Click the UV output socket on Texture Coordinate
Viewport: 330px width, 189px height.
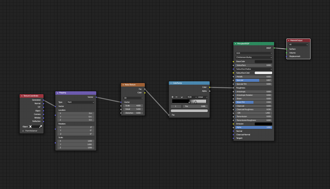(x=44, y=107)
